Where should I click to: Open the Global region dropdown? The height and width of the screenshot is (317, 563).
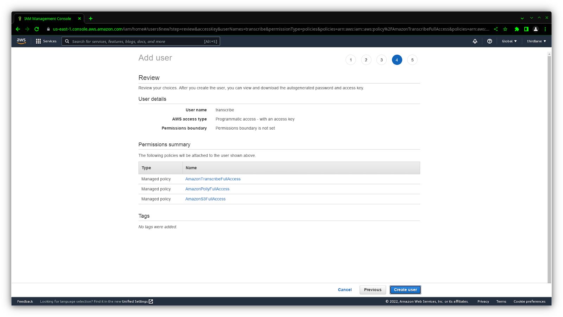tap(509, 41)
